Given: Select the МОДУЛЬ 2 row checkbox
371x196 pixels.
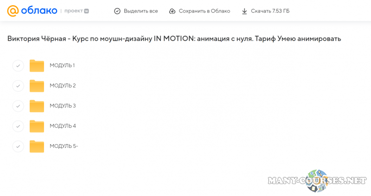Looking at the screenshot, I should pyautogui.click(x=18, y=86).
